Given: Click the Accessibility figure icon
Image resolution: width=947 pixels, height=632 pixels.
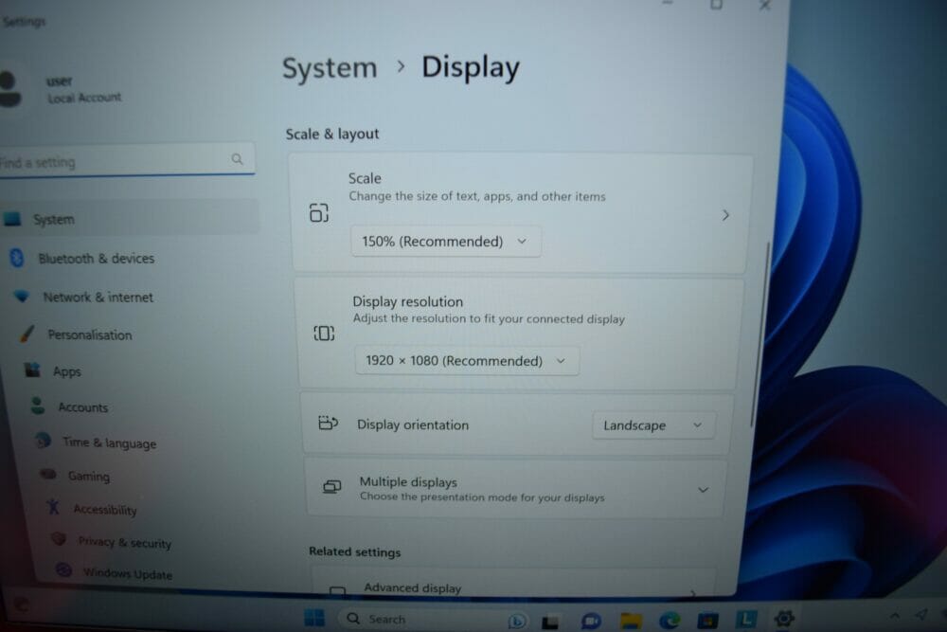Looking at the screenshot, I should coord(53,507).
